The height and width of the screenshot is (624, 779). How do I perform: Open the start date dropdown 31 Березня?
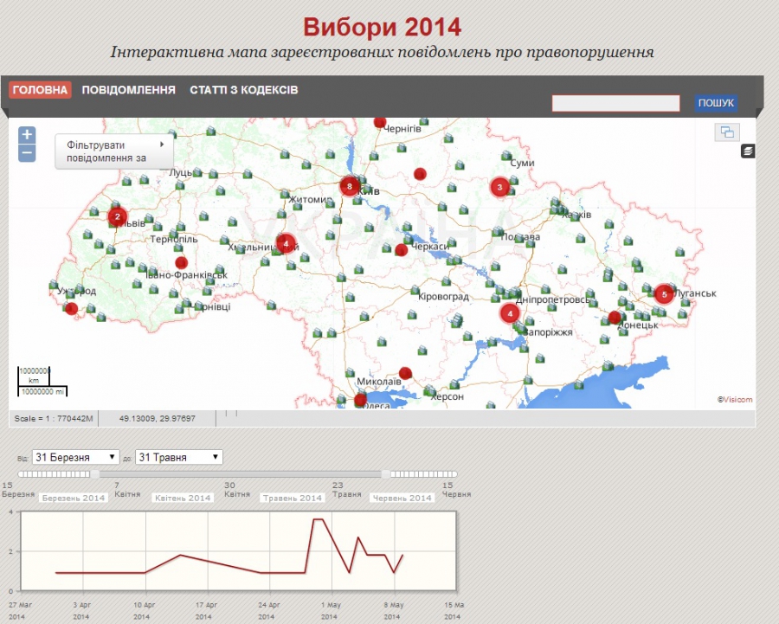76,457
